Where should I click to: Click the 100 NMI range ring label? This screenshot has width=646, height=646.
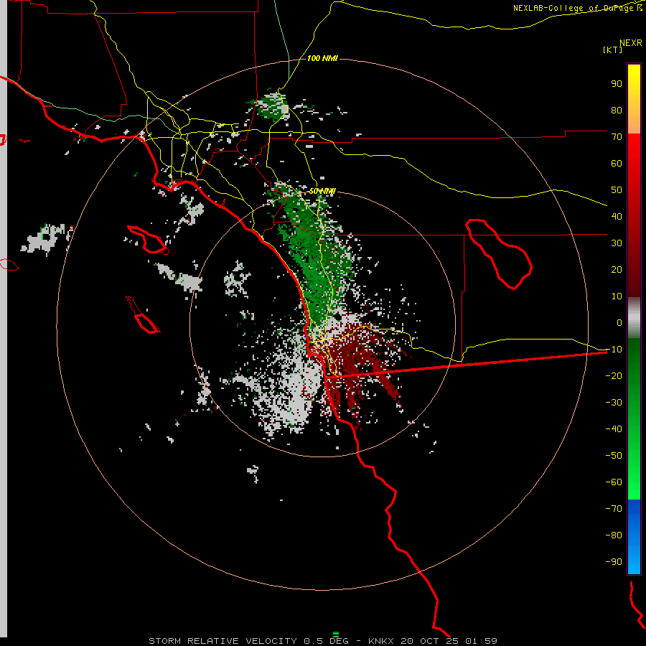point(322,59)
